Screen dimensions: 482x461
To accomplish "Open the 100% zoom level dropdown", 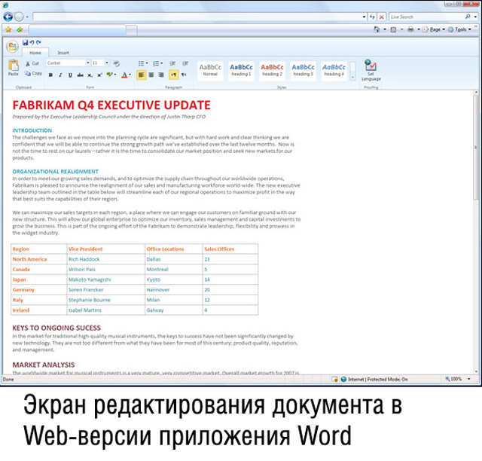I will tap(469, 379).
